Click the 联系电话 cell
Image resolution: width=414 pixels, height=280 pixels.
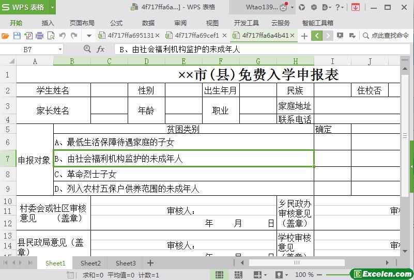(x=295, y=119)
